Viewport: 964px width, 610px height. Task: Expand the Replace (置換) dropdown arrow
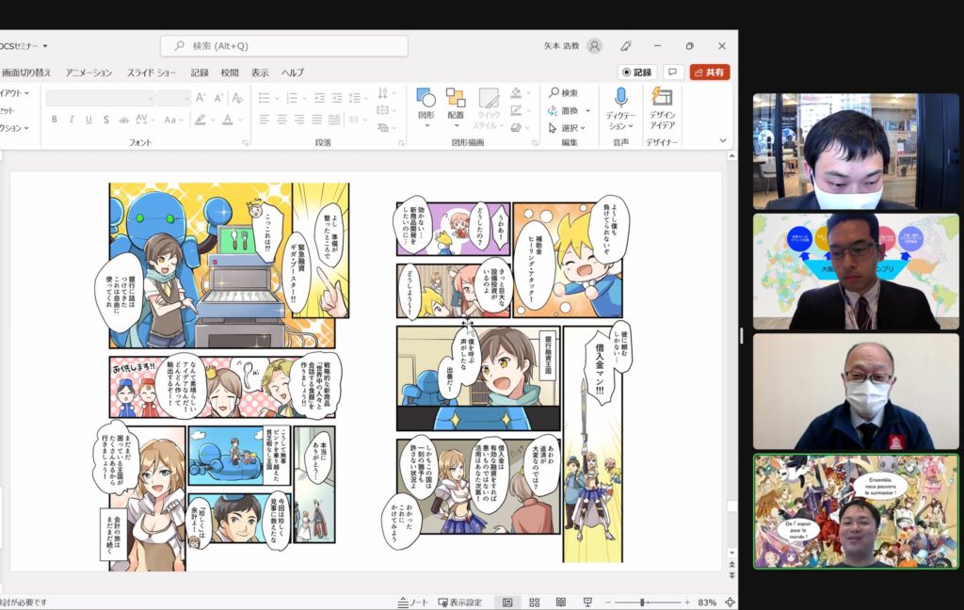tap(587, 111)
